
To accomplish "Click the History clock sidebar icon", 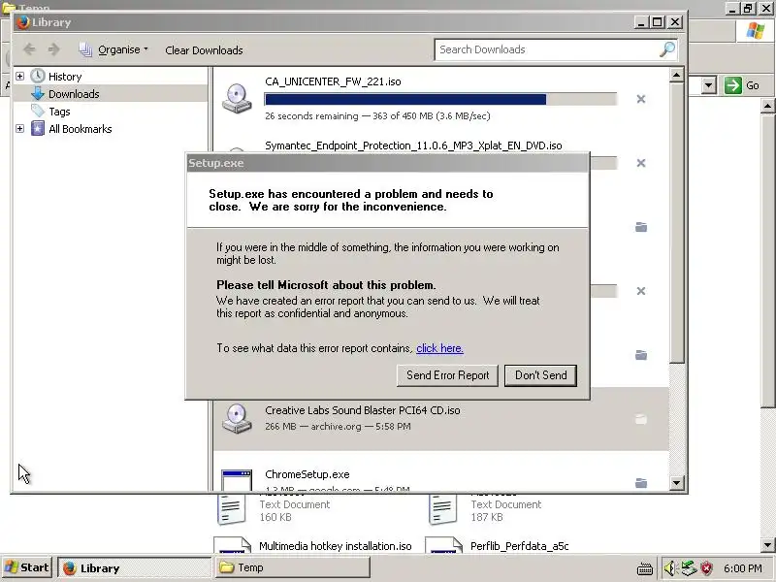I will (x=38, y=76).
